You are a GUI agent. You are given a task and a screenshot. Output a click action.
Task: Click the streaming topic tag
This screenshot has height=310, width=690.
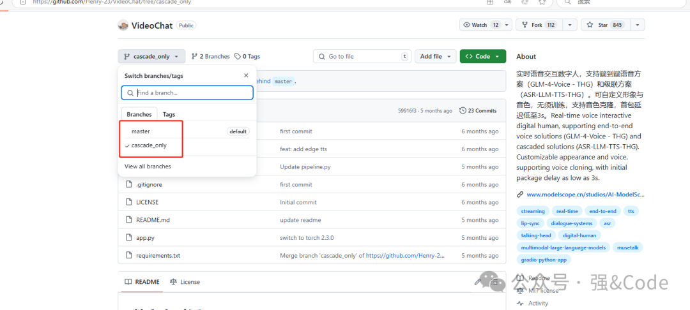[533, 211]
